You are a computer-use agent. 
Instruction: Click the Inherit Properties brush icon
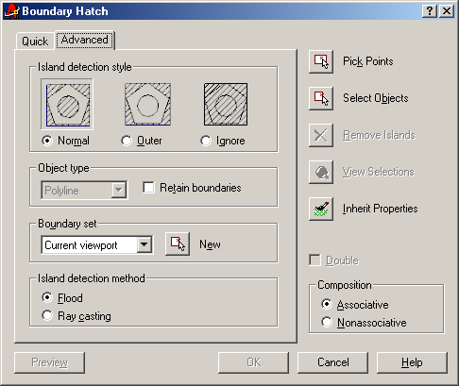(321, 209)
